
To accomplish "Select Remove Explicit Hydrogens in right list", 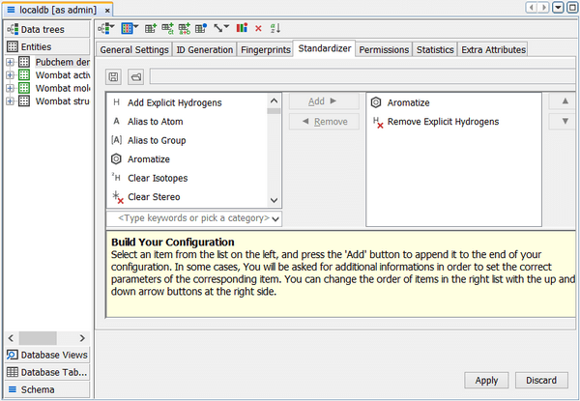I will 443,122.
